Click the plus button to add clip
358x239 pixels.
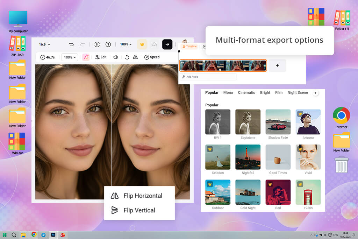pos(277,65)
